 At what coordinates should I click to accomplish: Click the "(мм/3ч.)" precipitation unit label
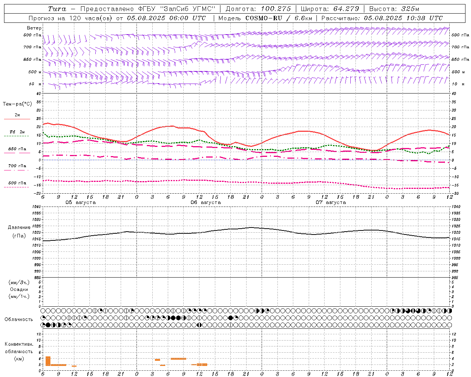(x=19, y=282)
